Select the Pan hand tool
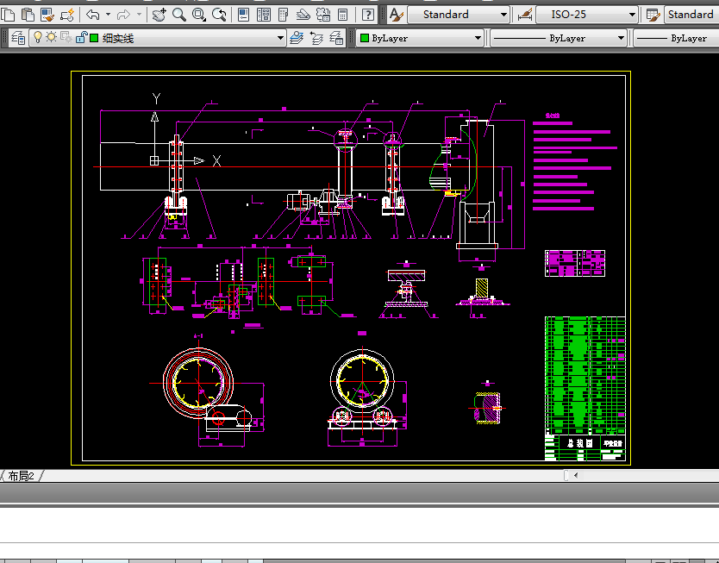 159,15
